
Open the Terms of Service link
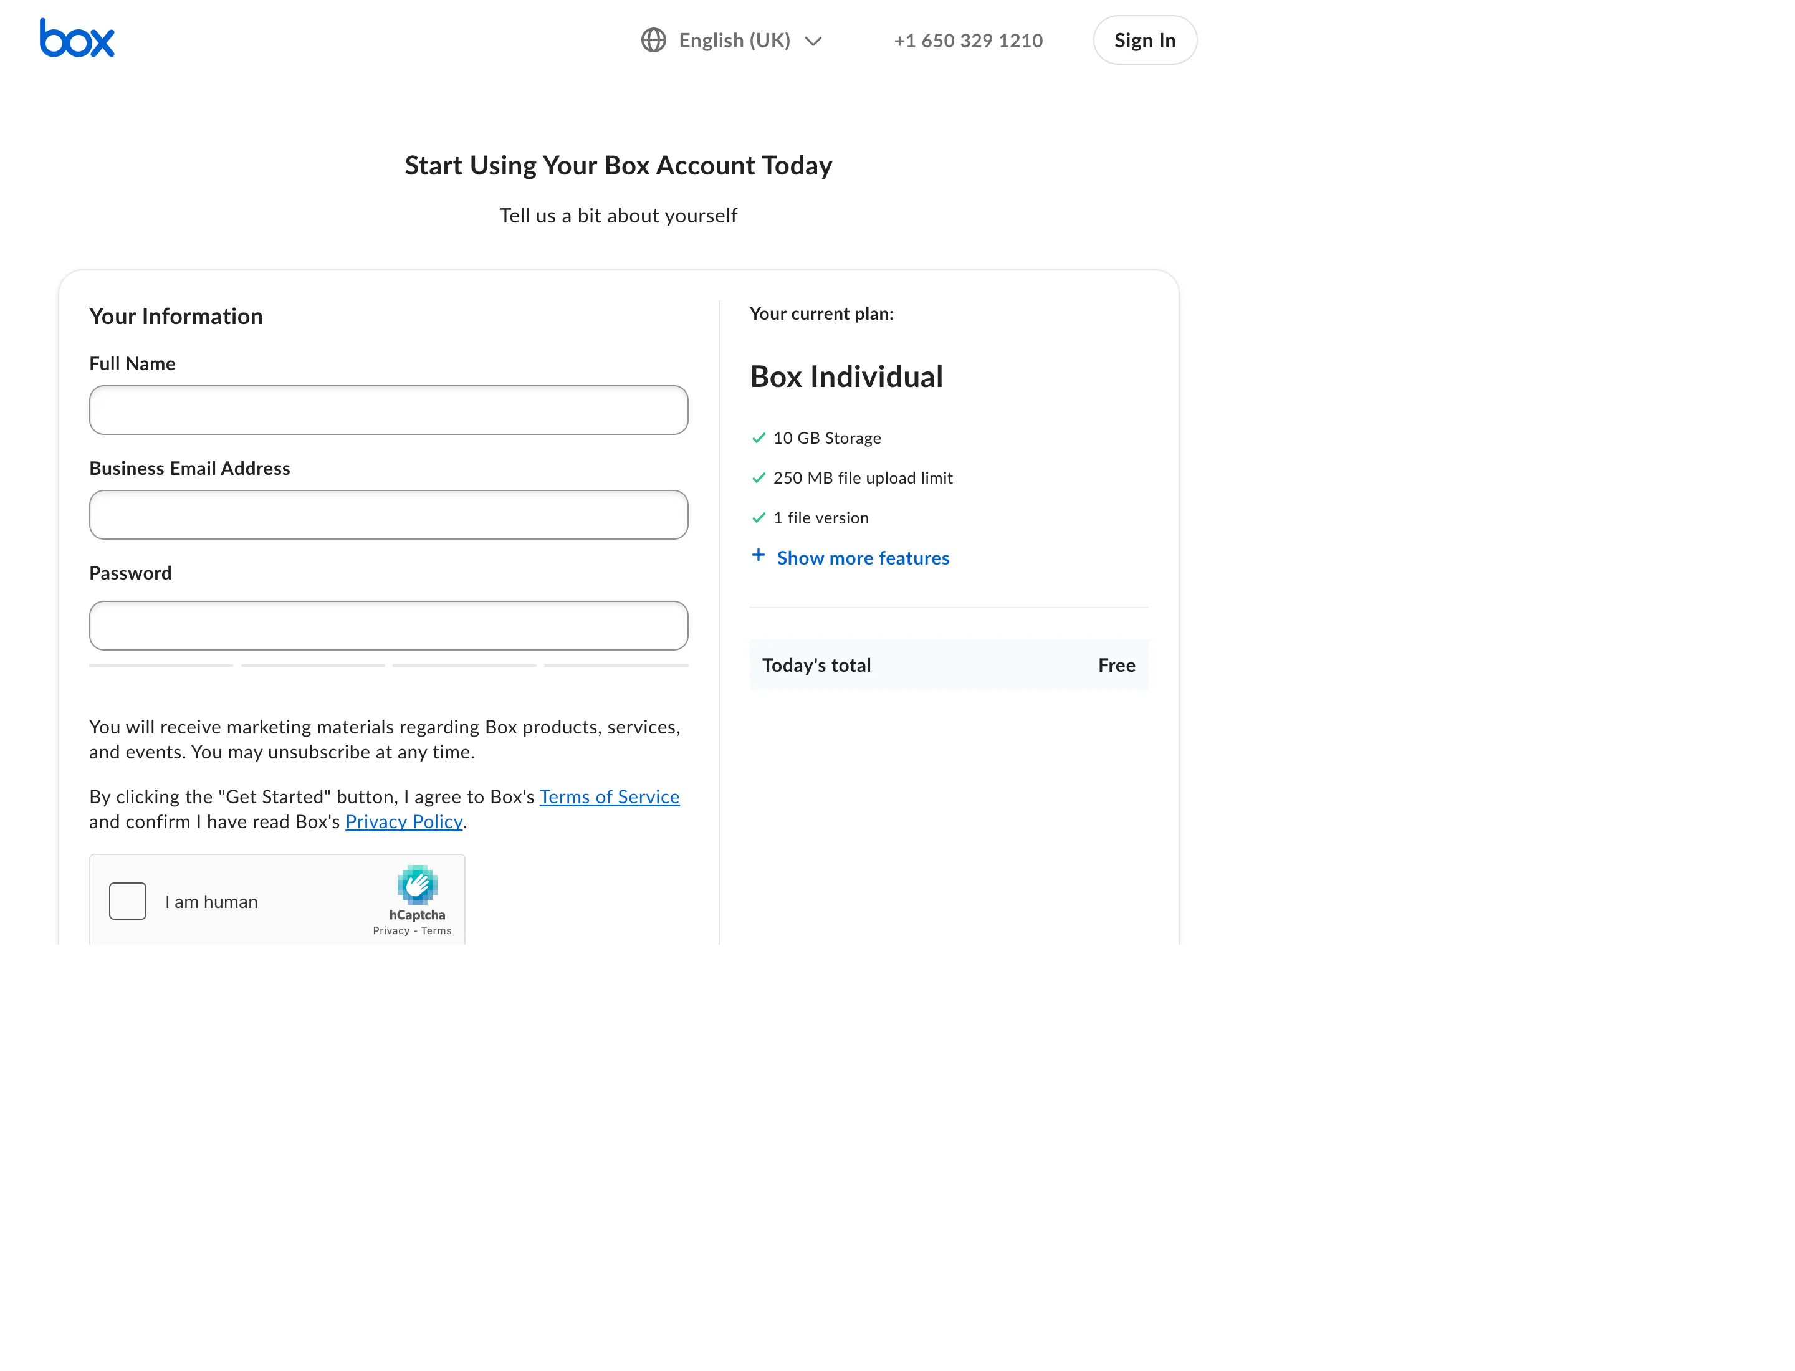609,796
